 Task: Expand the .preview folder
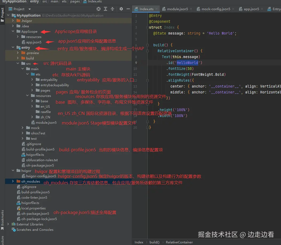[18, 53]
